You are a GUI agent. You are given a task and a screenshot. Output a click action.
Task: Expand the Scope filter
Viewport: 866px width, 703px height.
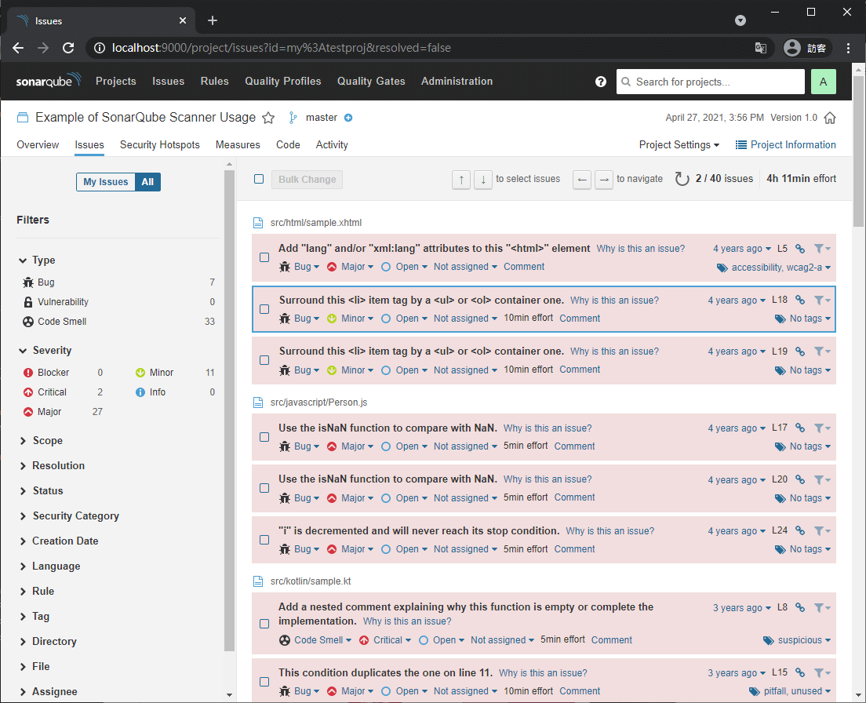click(x=42, y=441)
